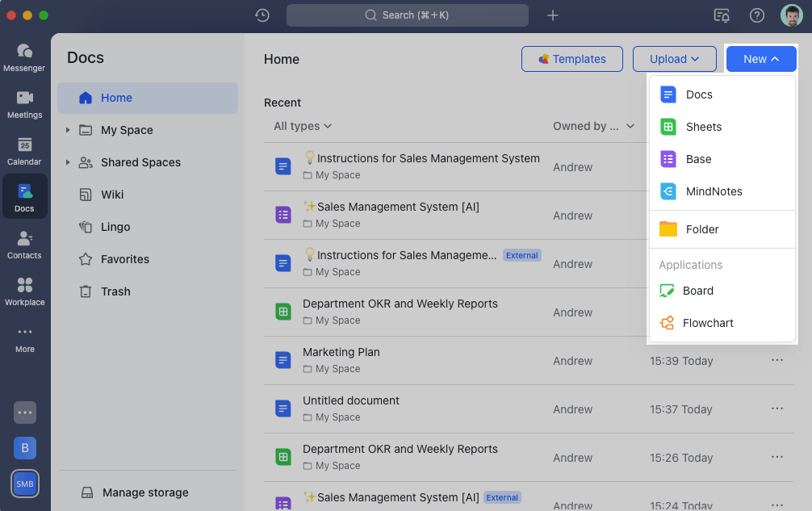Open the Upload dropdown
The width and height of the screenshot is (812, 511).
[675, 58]
